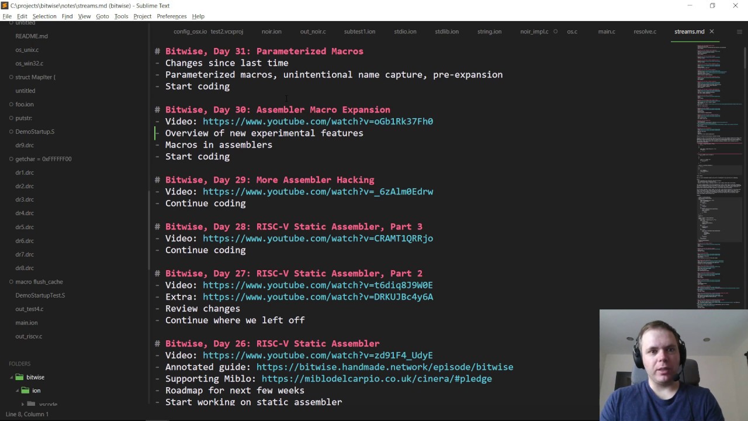Open the Day 28 video link CRAMT1QRRjo
This screenshot has height=421, width=748.
point(318,239)
